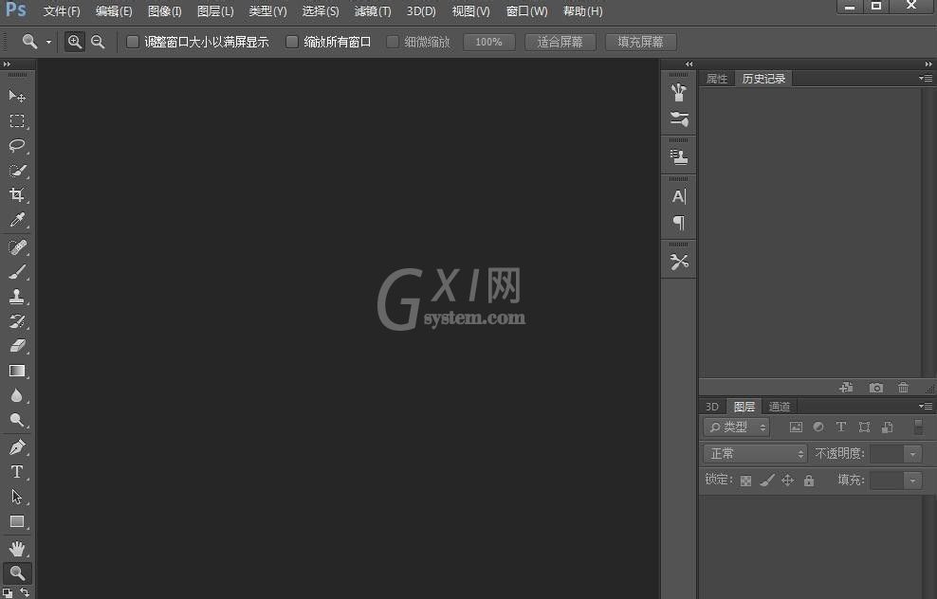This screenshot has height=599, width=937.
Task: Select the Blur tool
Action: pyautogui.click(x=17, y=395)
